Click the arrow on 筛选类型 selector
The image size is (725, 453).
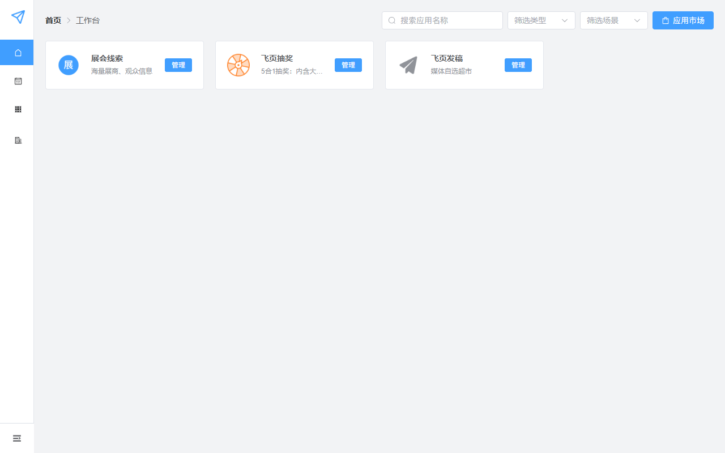click(x=565, y=20)
